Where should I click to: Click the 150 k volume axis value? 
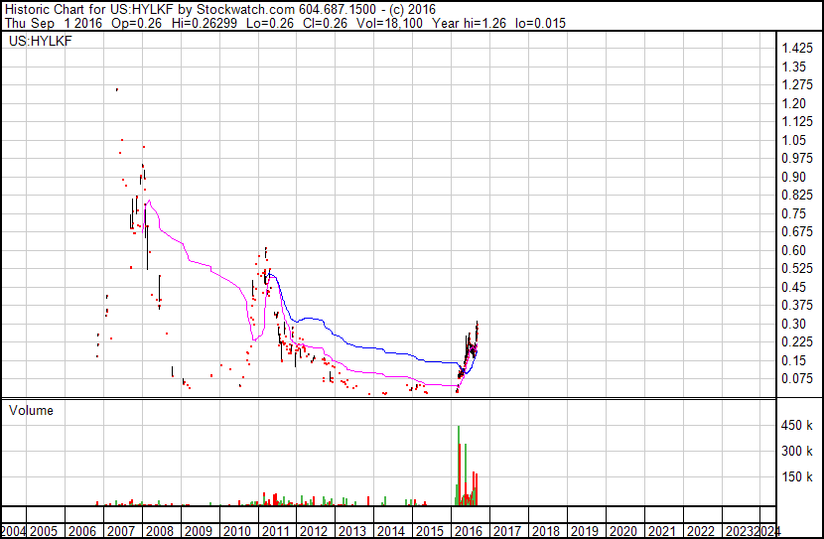coord(796,476)
